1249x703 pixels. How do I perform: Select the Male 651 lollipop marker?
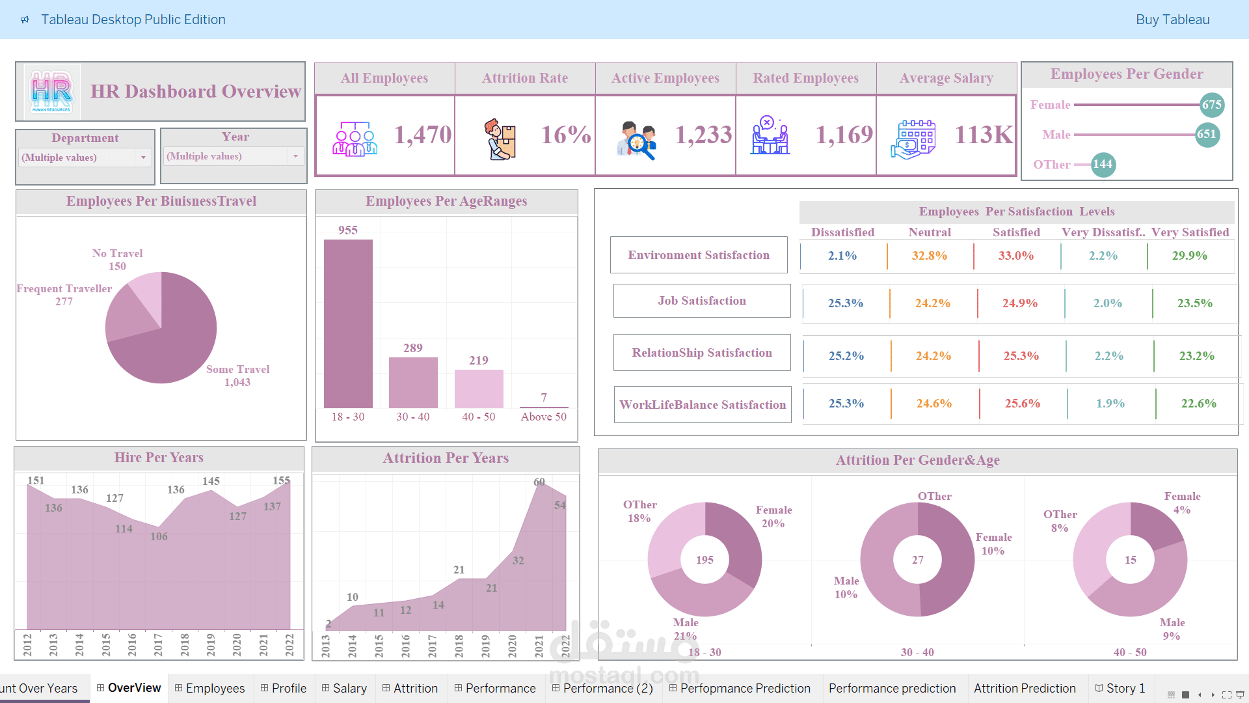(1207, 135)
